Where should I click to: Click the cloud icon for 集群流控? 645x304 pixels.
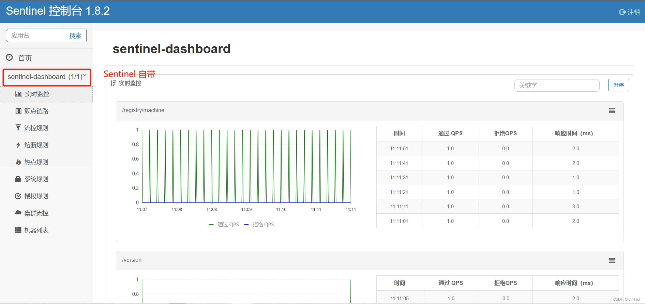(x=18, y=213)
